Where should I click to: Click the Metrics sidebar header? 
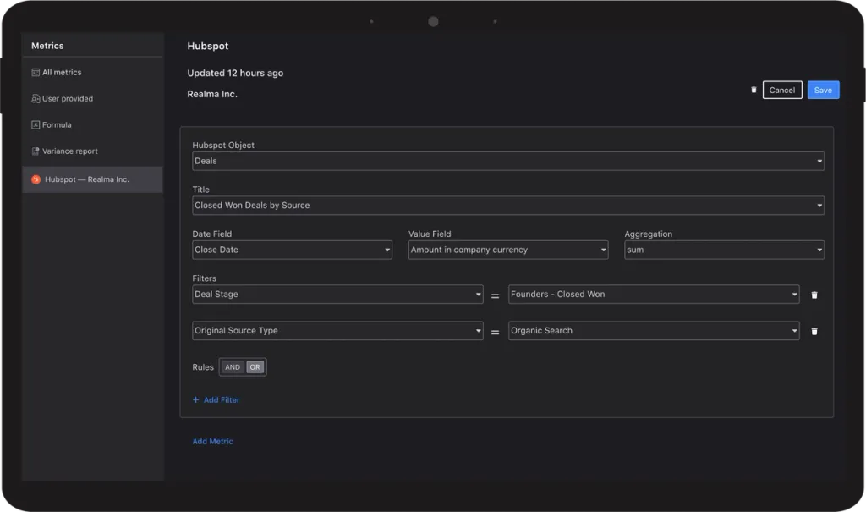(x=47, y=46)
